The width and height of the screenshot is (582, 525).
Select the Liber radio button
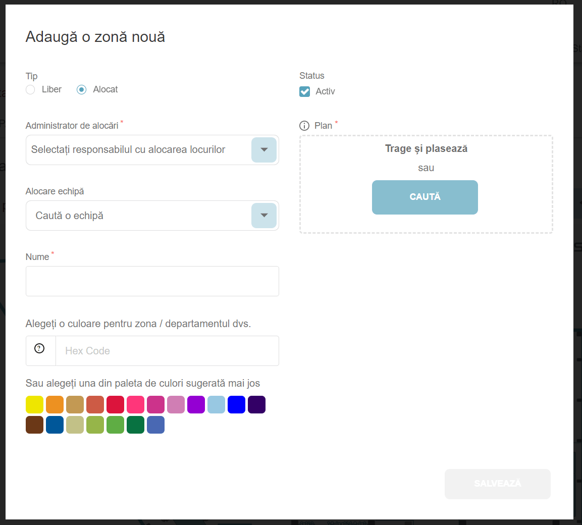click(x=31, y=90)
